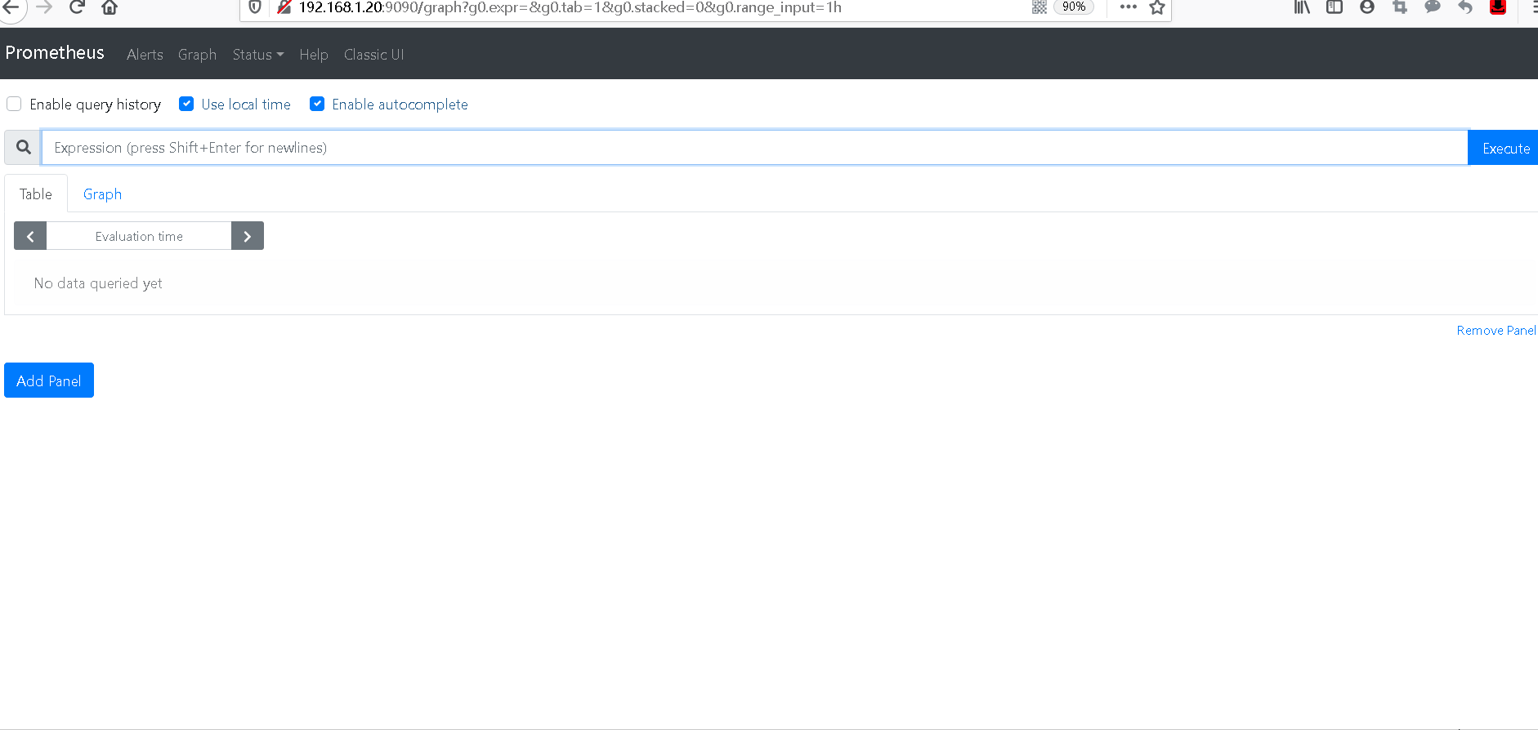The image size is (1538, 730).
Task: Open the Help link in navbar
Action: click(x=314, y=55)
